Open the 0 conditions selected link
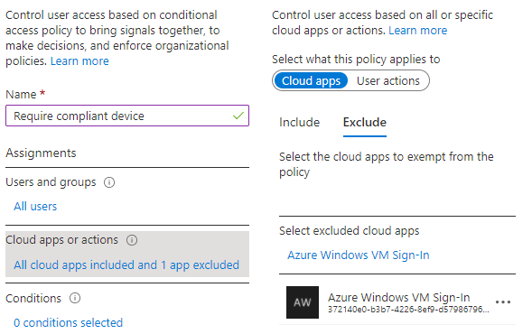 click(x=68, y=322)
